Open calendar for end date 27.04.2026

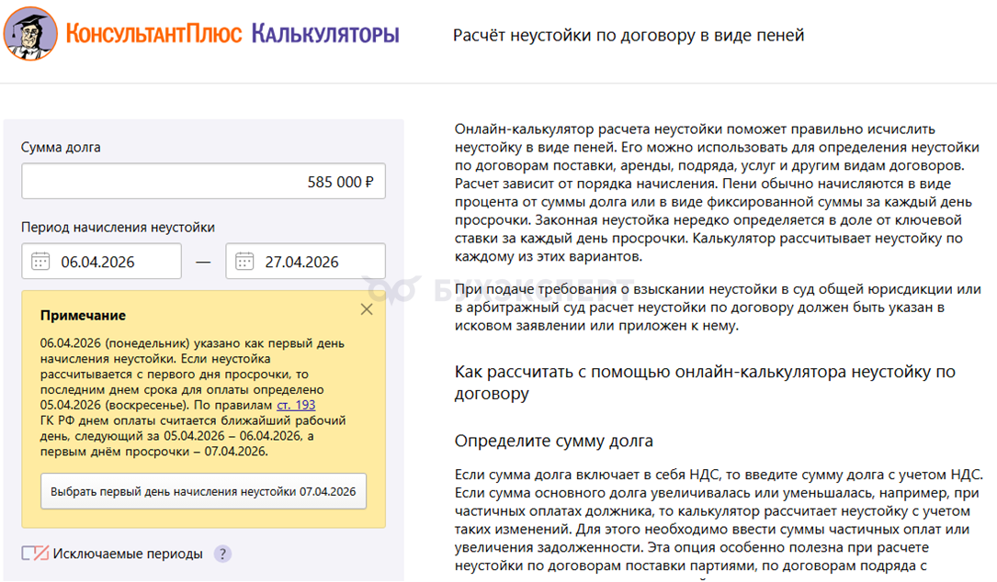(x=244, y=261)
